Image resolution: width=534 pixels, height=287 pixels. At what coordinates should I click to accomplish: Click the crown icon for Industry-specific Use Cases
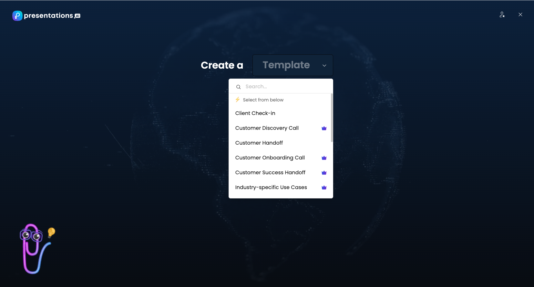coord(324,187)
